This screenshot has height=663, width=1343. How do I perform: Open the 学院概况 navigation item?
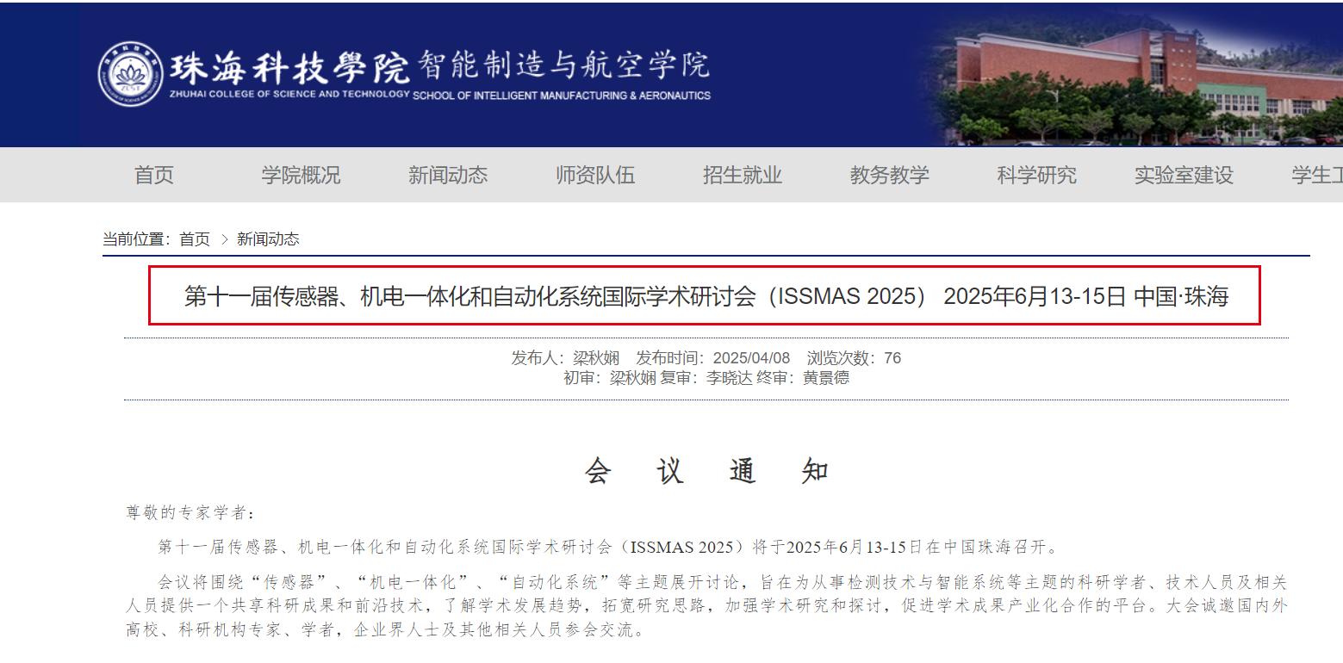click(x=301, y=175)
